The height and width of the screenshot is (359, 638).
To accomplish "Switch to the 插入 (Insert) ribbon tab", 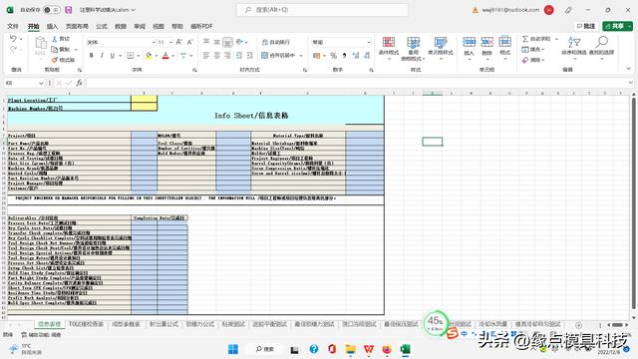I will click(x=52, y=26).
